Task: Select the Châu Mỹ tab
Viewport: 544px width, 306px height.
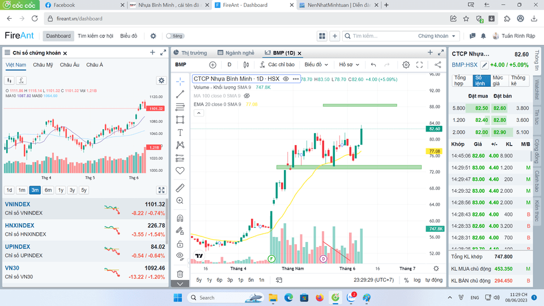Action: pyautogui.click(x=43, y=65)
